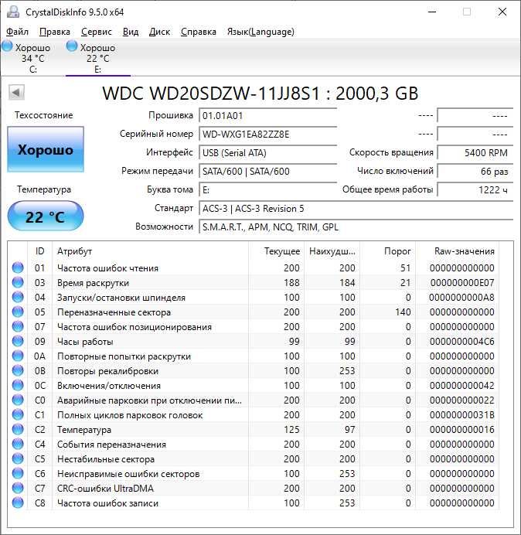
Task: Click the Атрибут column header
Action: click(x=150, y=251)
